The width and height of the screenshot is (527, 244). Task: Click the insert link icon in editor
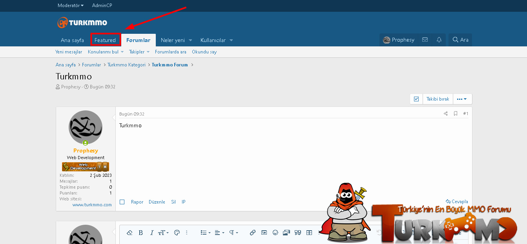point(253,233)
